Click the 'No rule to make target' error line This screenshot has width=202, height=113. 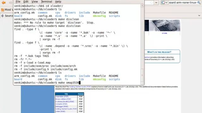[54, 23]
